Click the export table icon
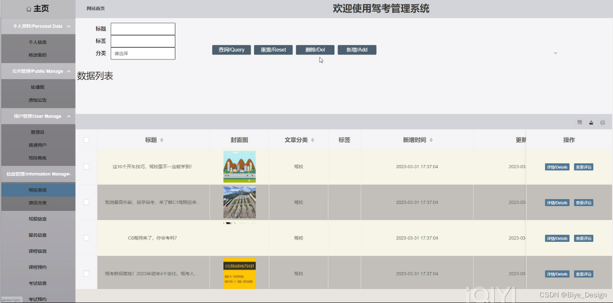The height and width of the screenshot is (303, 613). tap(591, 123)
